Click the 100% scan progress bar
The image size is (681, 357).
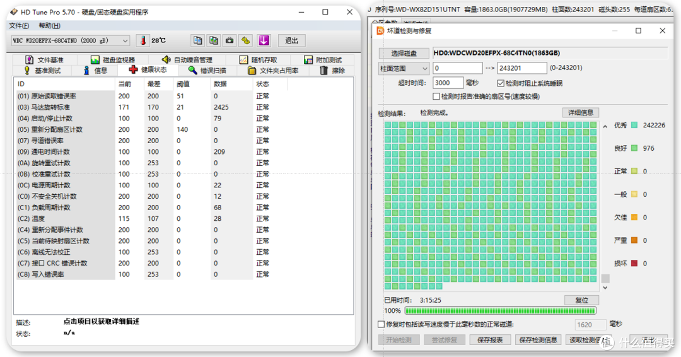tap(500, 310)
